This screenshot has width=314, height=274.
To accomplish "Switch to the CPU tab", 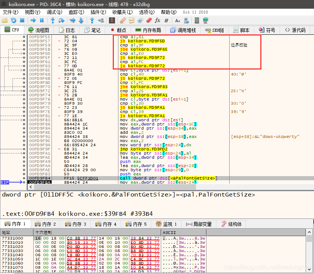I will (x=12, y=30).
